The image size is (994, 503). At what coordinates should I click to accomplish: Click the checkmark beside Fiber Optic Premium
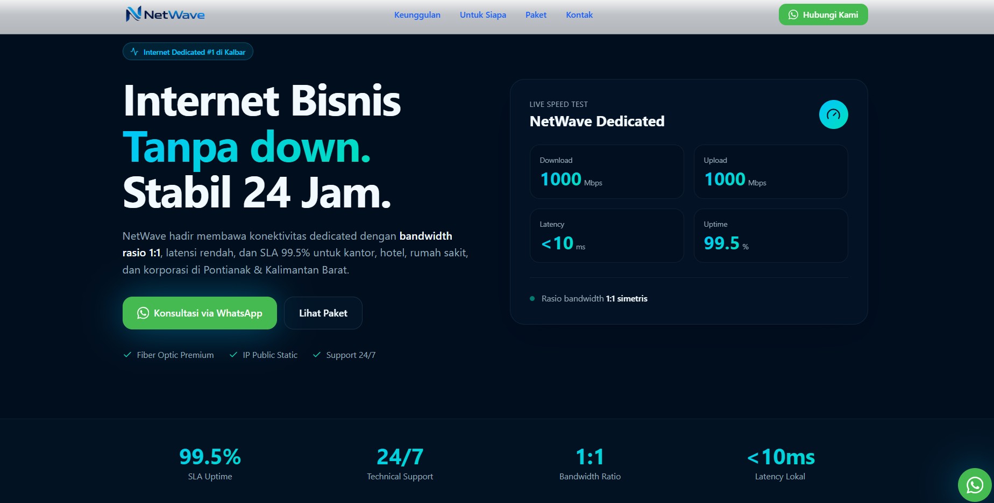tap(127, 355)
